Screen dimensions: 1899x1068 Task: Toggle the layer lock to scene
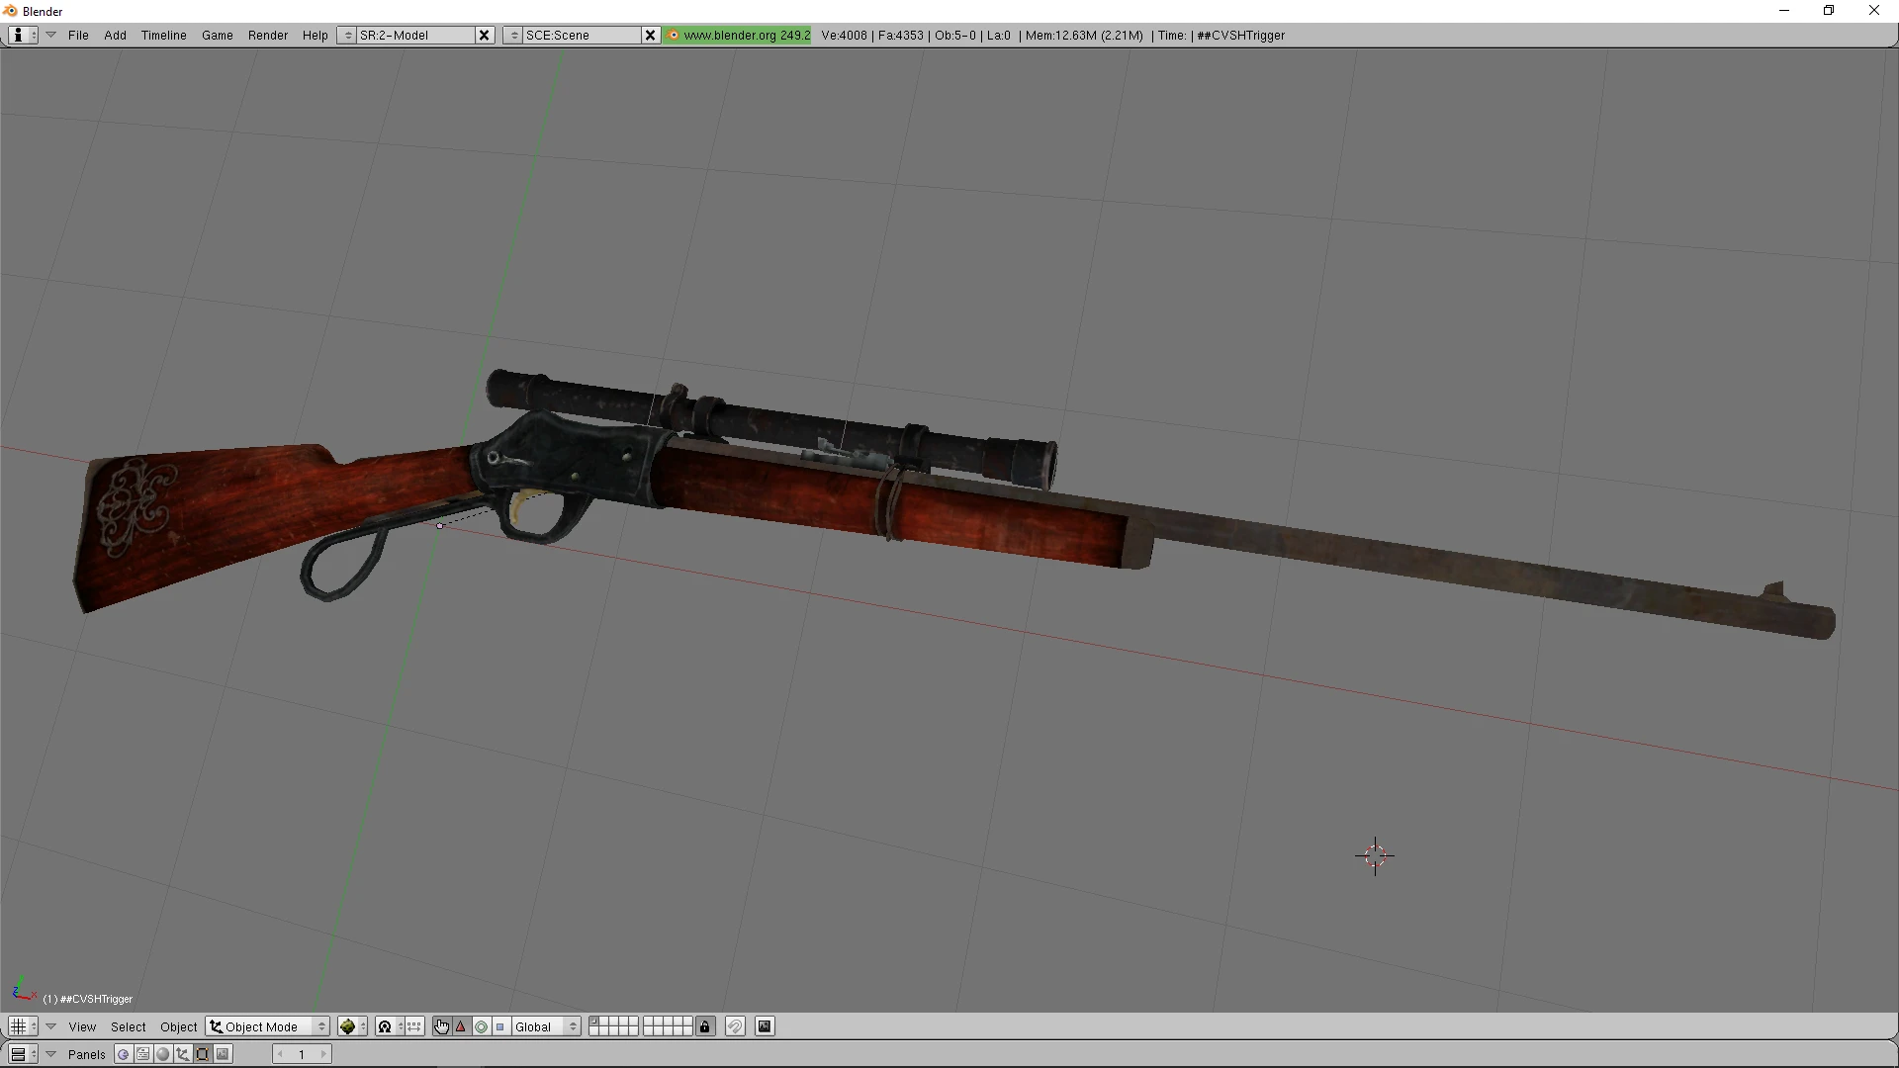coord(704,1026)
